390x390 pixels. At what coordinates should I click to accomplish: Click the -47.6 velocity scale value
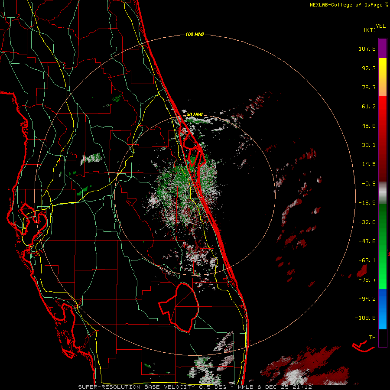[367, 241]
